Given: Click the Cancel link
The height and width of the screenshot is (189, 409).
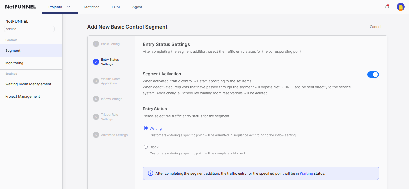Looking at the screenshot, I should pyautogui.click(x=375, y=27).
